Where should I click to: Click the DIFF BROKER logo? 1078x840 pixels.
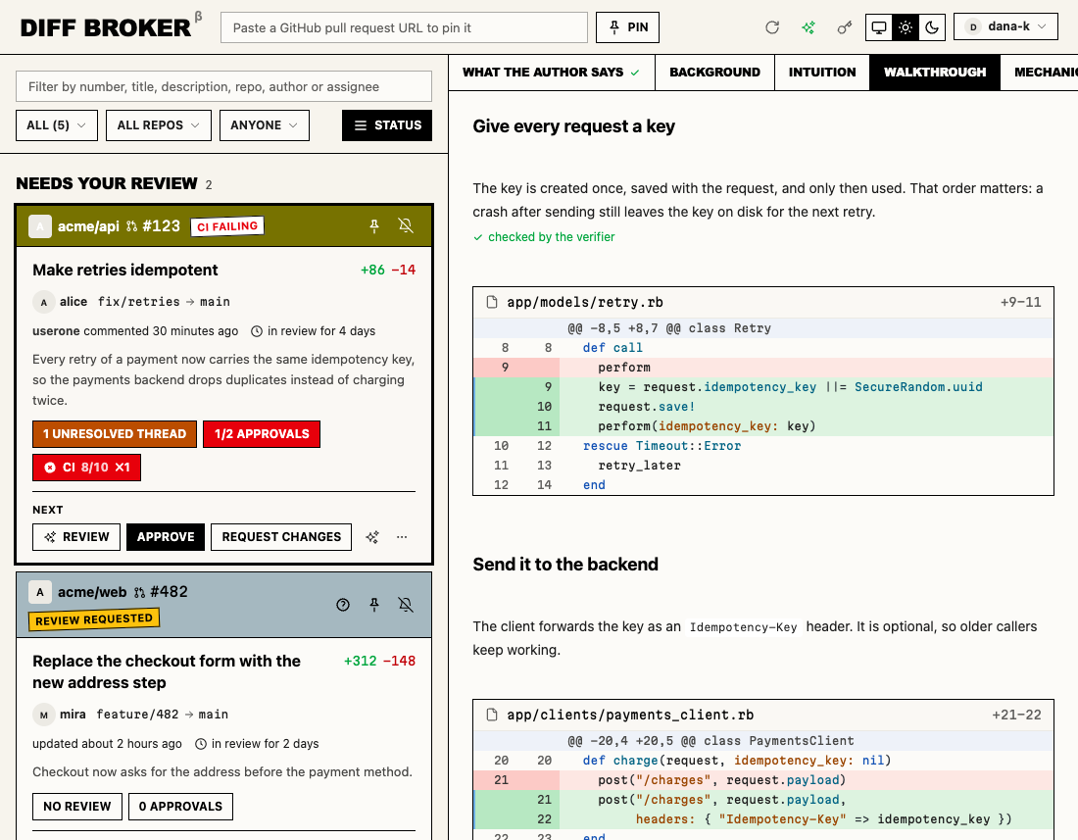106,27
